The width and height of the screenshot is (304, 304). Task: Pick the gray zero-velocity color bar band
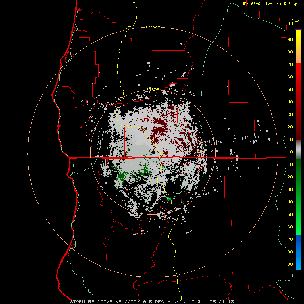(x=298, y=150)
